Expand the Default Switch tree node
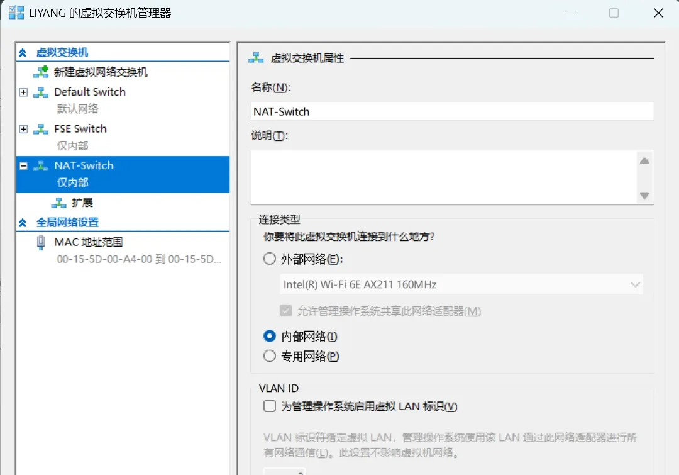 point(23,92)
